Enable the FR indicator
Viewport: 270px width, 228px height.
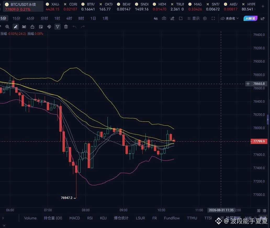point(155,218)
